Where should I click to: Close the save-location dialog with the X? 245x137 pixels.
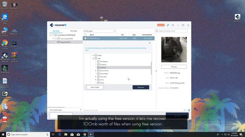click(150, 43)
